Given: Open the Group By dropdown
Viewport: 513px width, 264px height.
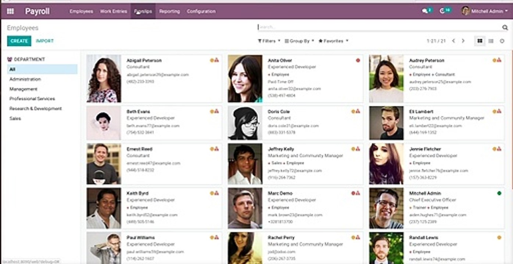Looking at the screenshot, I should point(299,41).
